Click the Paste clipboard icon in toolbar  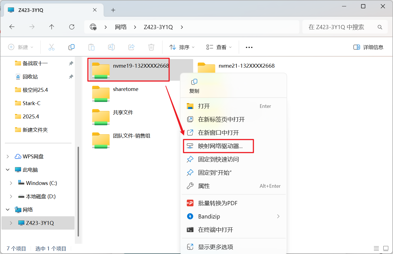click(x=91, y=47)
